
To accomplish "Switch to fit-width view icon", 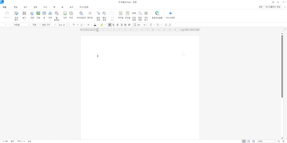I will [x=249, y=141].
